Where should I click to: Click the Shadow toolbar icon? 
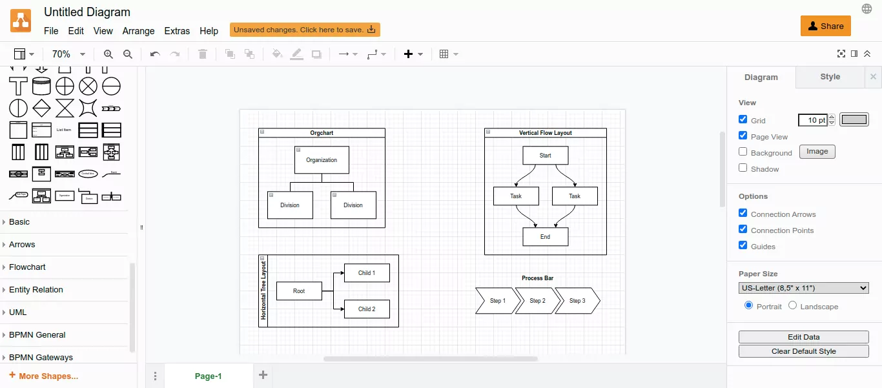tap(316, 55)
